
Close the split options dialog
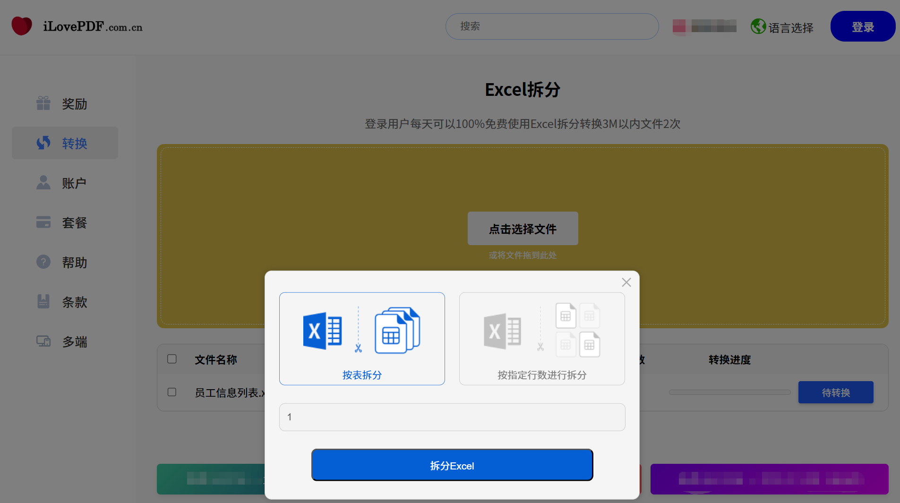pos(626,282)
